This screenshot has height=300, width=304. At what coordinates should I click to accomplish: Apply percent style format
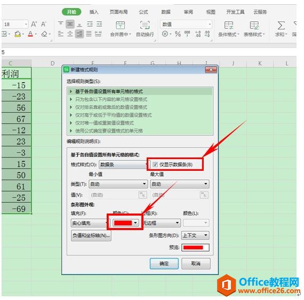[178, 34]
